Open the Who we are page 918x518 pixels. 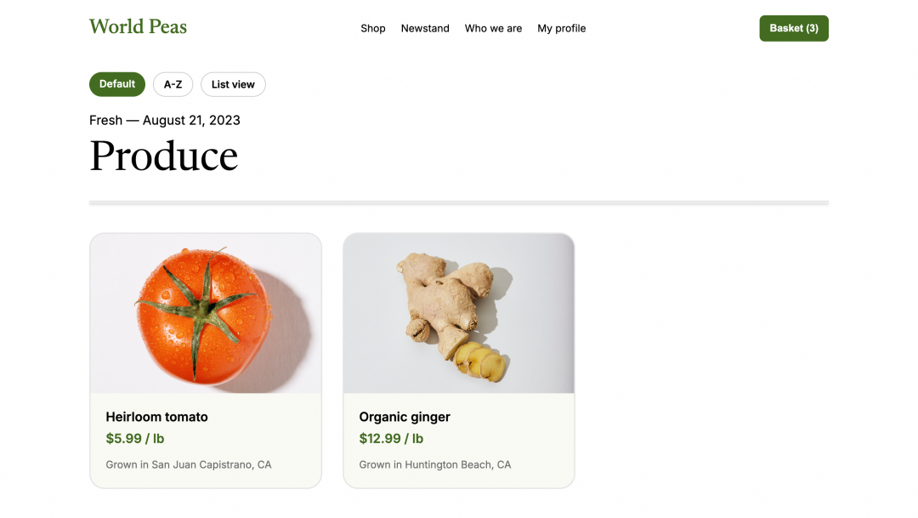(x=493, y=28)
